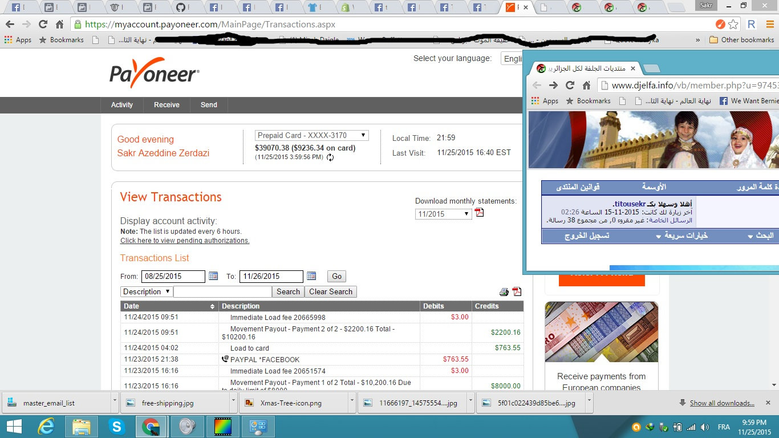Open the 11/2015 monthly statement dropdown

point(443,214)
